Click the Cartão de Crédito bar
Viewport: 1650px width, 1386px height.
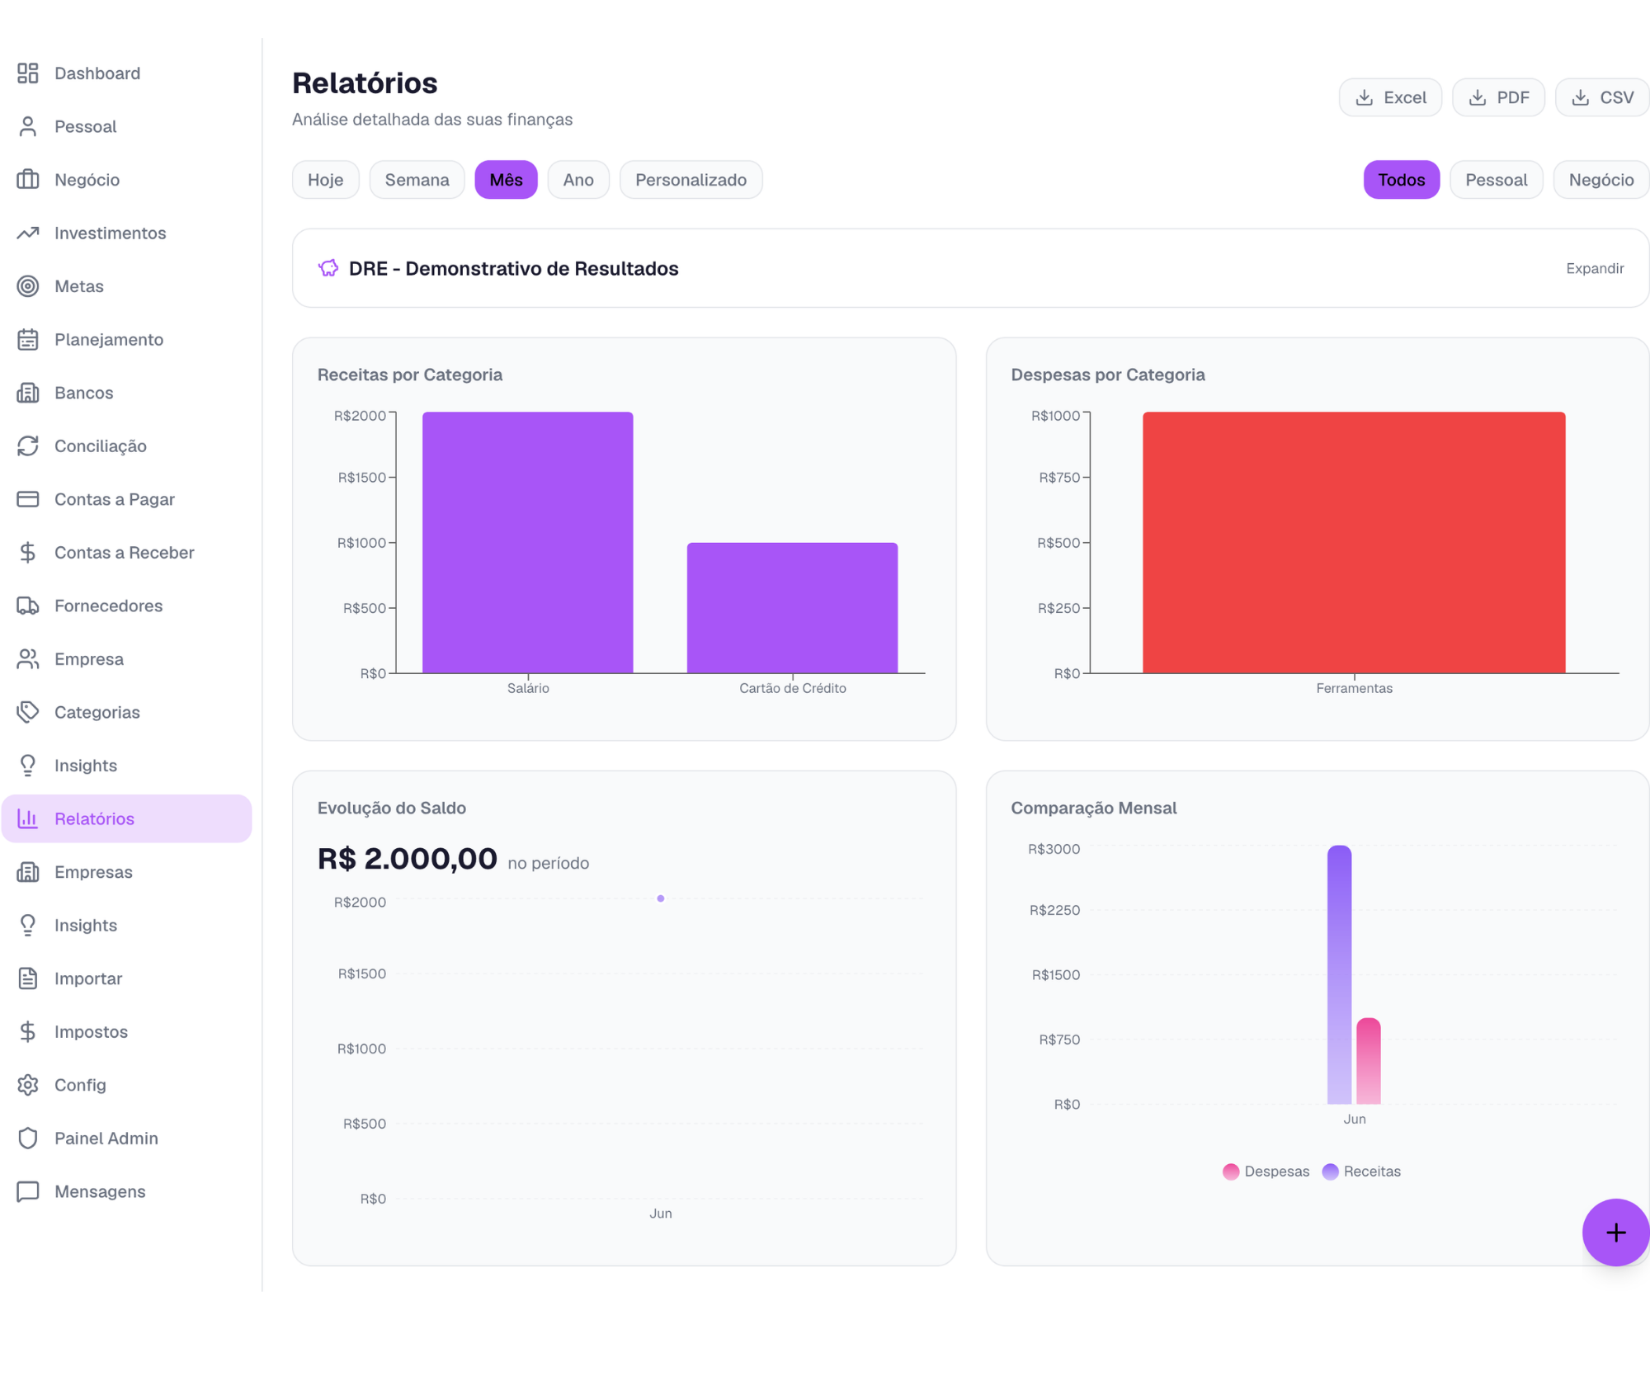[793, 608]
